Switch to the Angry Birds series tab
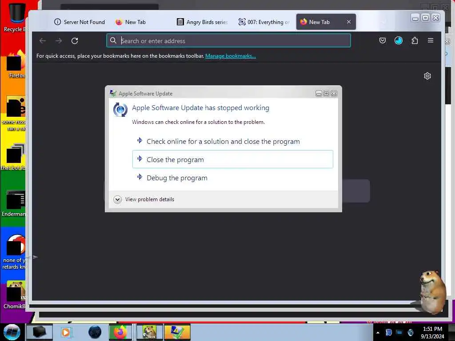455x341 pixels. pyautogui.click(x=202, y=22)
